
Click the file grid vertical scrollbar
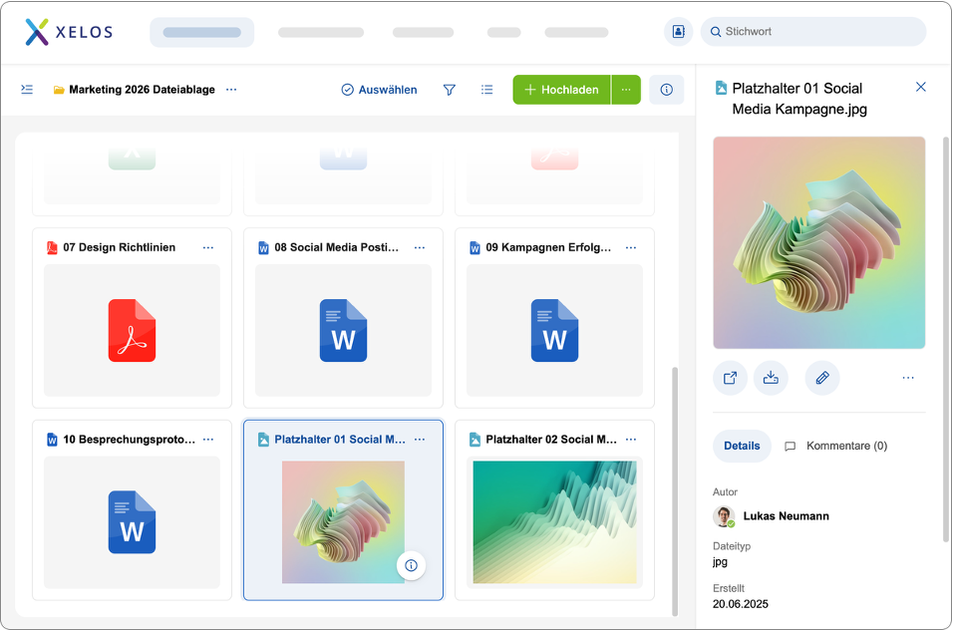pyautogui.click(x=675, y=488)
